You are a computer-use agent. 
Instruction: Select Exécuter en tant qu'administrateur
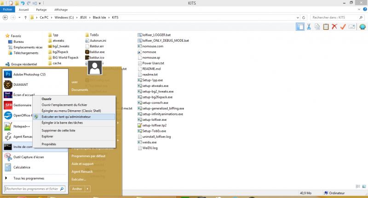tap(74, 117)
